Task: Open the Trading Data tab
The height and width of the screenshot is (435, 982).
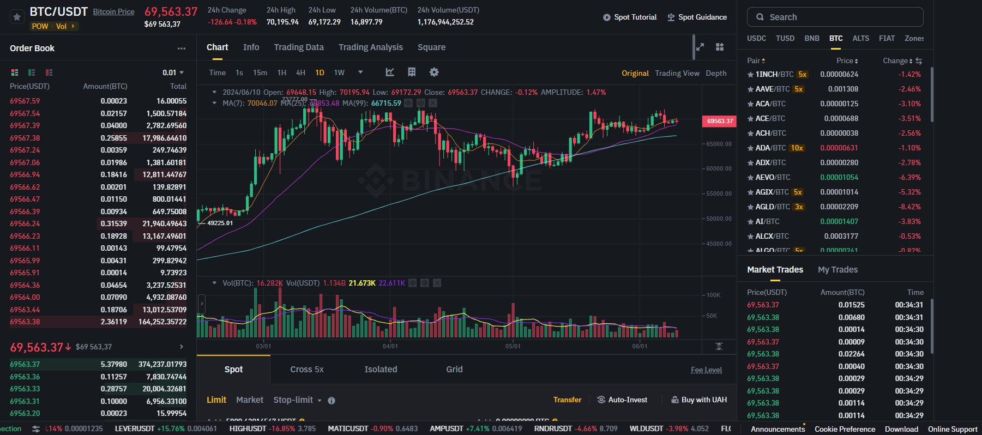Action: 299,47
